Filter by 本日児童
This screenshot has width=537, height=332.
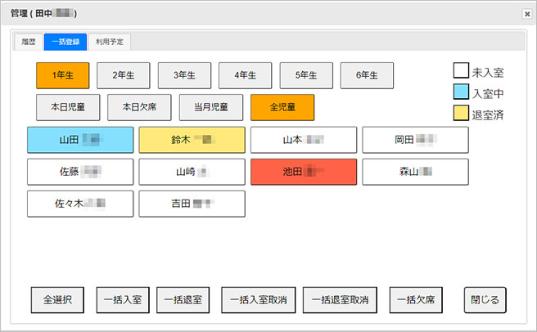pos(67,107)
